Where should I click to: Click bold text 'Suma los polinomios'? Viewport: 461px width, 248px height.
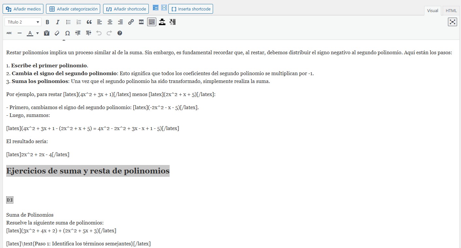pyautogui.click(x=40, y=81)
